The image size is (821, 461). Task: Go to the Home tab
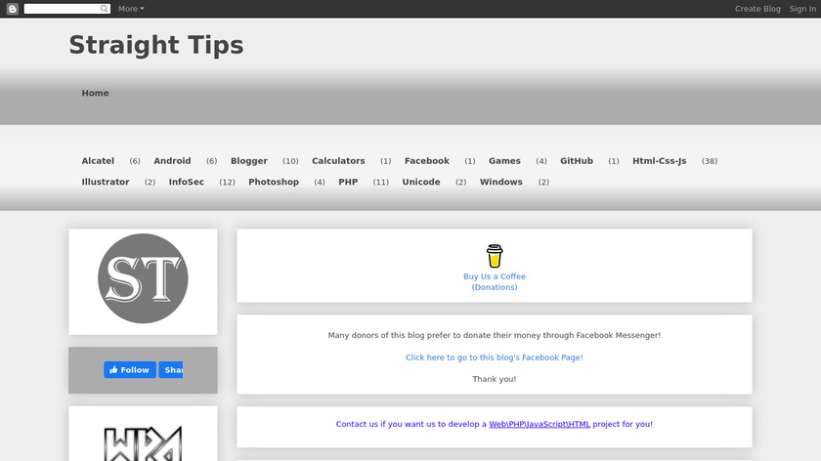pos(96,93)
